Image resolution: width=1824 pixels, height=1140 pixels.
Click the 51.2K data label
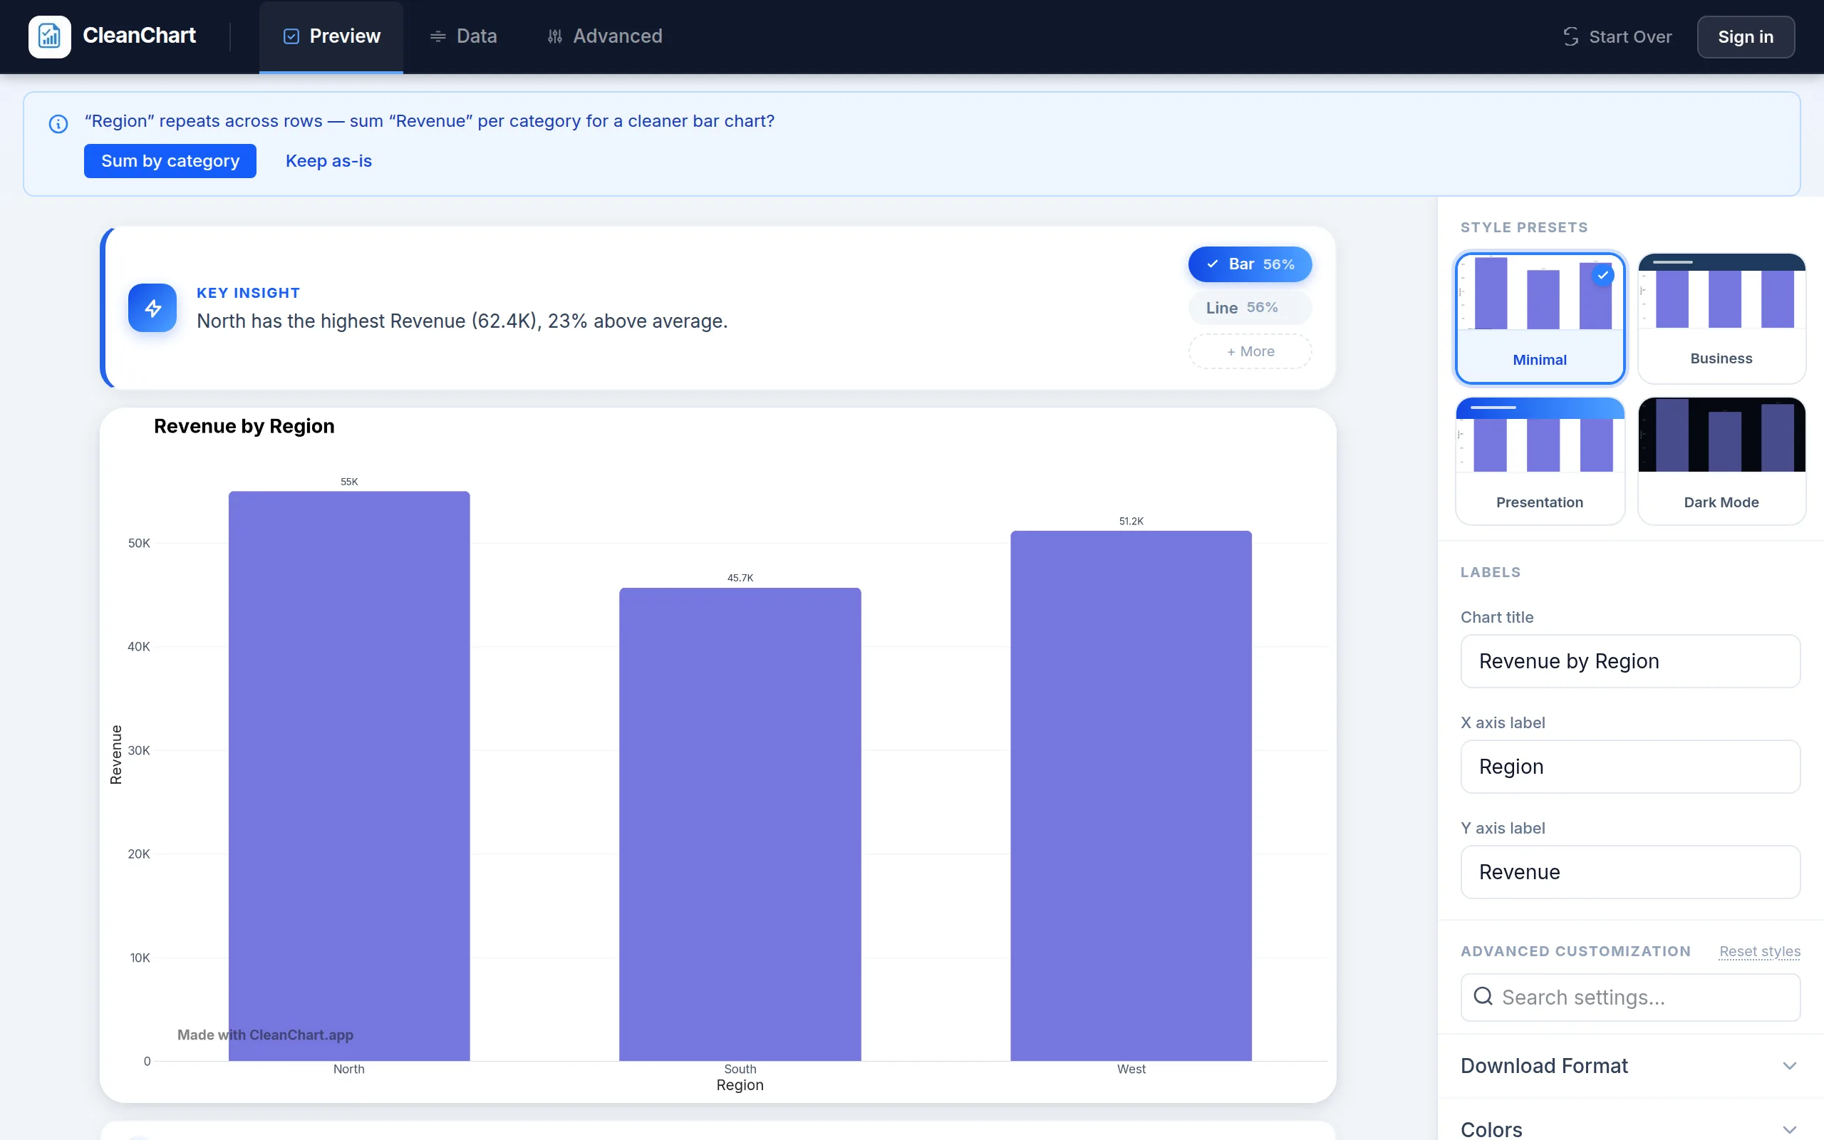(1131, 521)
